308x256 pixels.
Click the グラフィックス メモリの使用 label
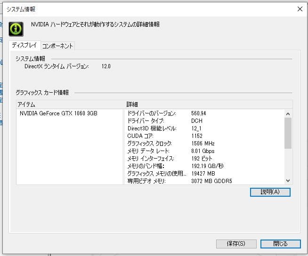(x=156, y=174)
